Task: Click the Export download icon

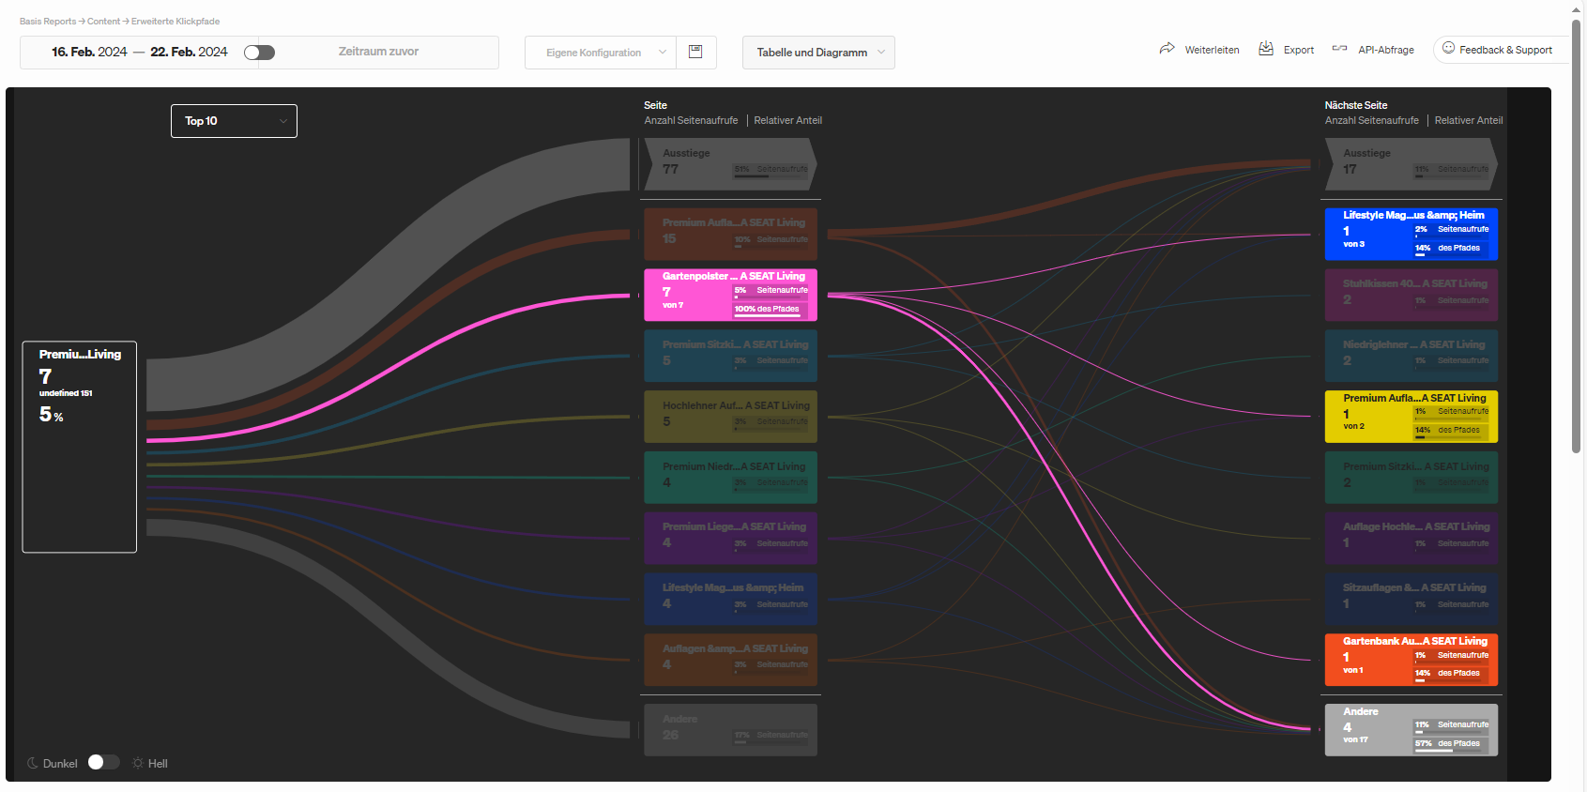Action: [1266, 48]
